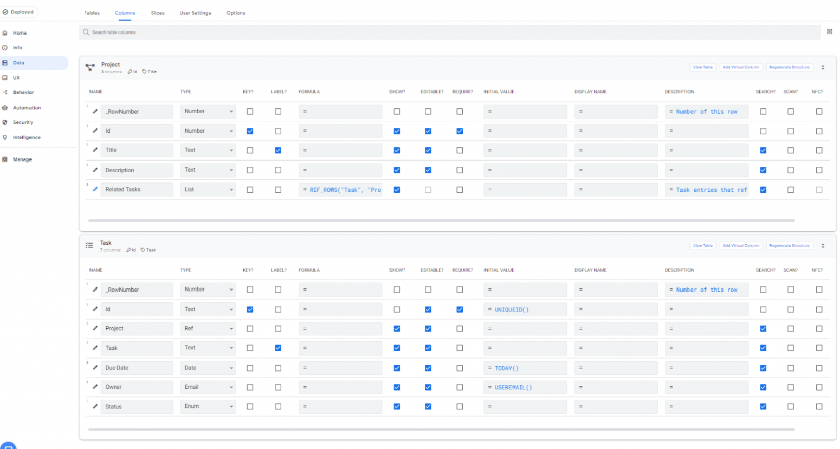840x449 pixels.
Task: Open the Security shield icon
Action: click(x=5, y=122)
